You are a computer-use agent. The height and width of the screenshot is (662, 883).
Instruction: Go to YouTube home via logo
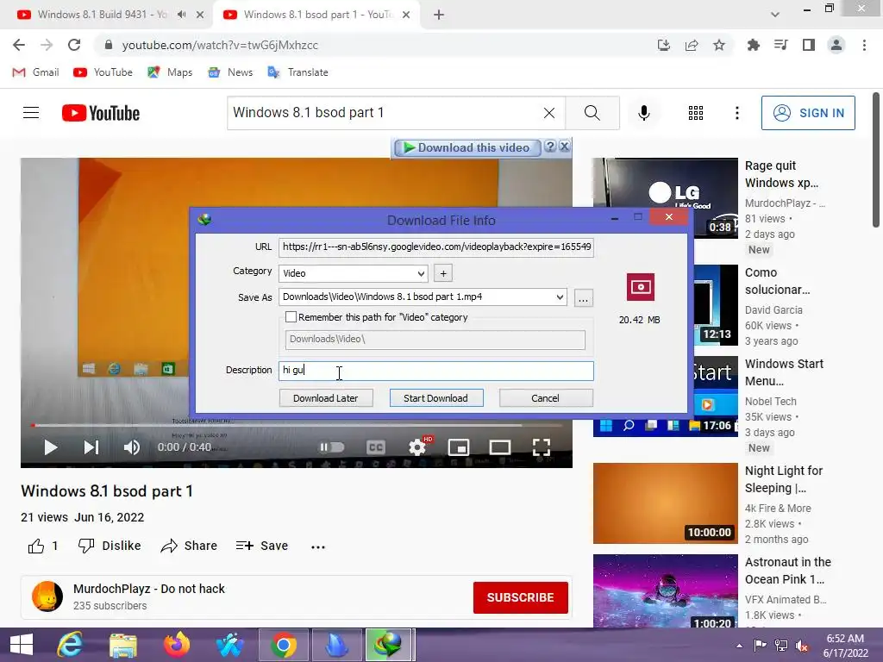click(101, 113)
